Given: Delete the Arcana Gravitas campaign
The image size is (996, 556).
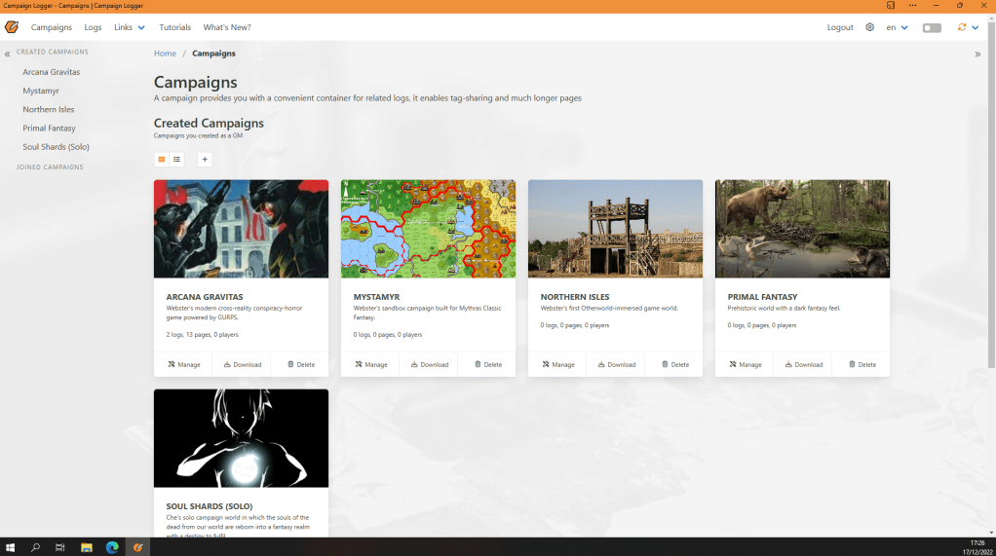Looking at the screenshot, I should point(299,364).
